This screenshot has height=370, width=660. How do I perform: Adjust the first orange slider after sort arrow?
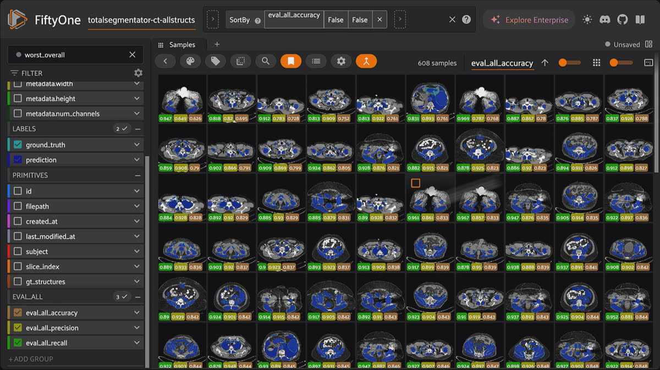pos(569,63)
